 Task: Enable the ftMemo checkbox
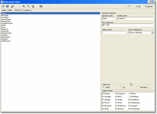[x=129, y=94]
